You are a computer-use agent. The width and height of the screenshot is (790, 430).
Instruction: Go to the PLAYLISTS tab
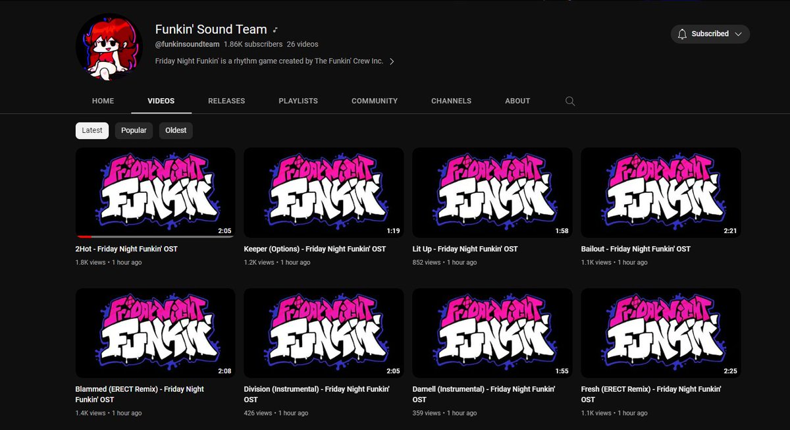(x=298, y=101)
